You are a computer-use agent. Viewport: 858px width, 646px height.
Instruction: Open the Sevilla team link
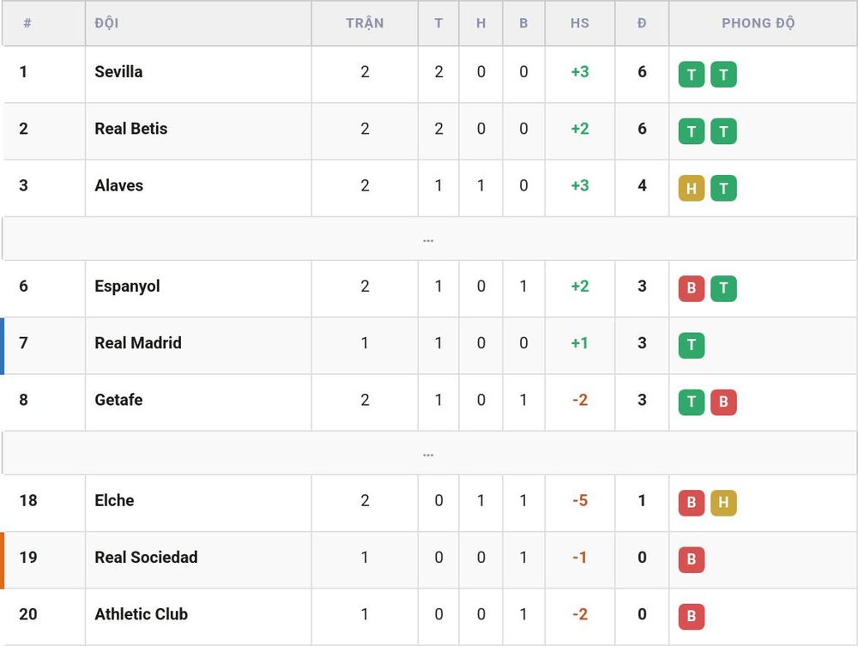coord(118,72)
